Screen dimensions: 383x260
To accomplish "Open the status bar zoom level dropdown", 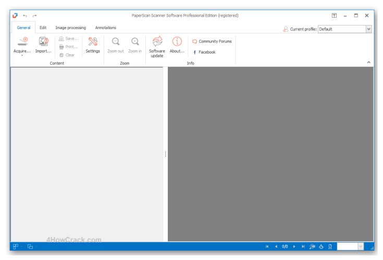I will click(361, 246).
